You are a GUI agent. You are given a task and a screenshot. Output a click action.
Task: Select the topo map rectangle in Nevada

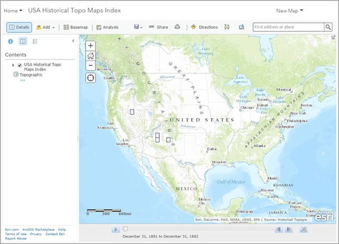[x=132, y=112]
